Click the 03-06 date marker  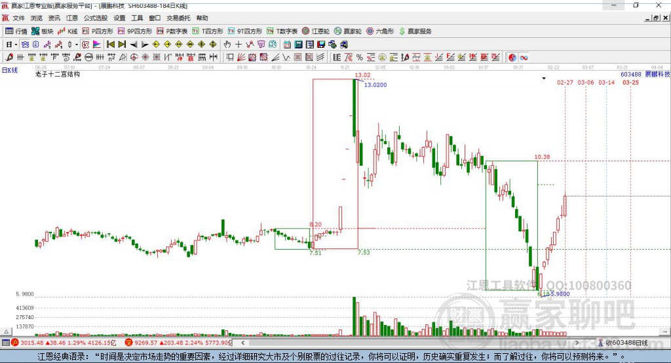586,82
